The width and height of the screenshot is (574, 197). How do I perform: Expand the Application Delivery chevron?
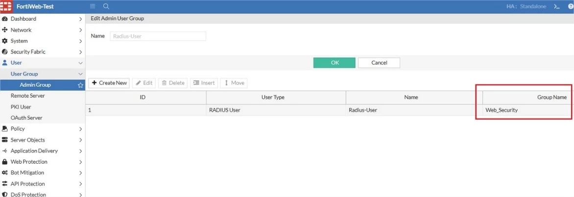80,151
